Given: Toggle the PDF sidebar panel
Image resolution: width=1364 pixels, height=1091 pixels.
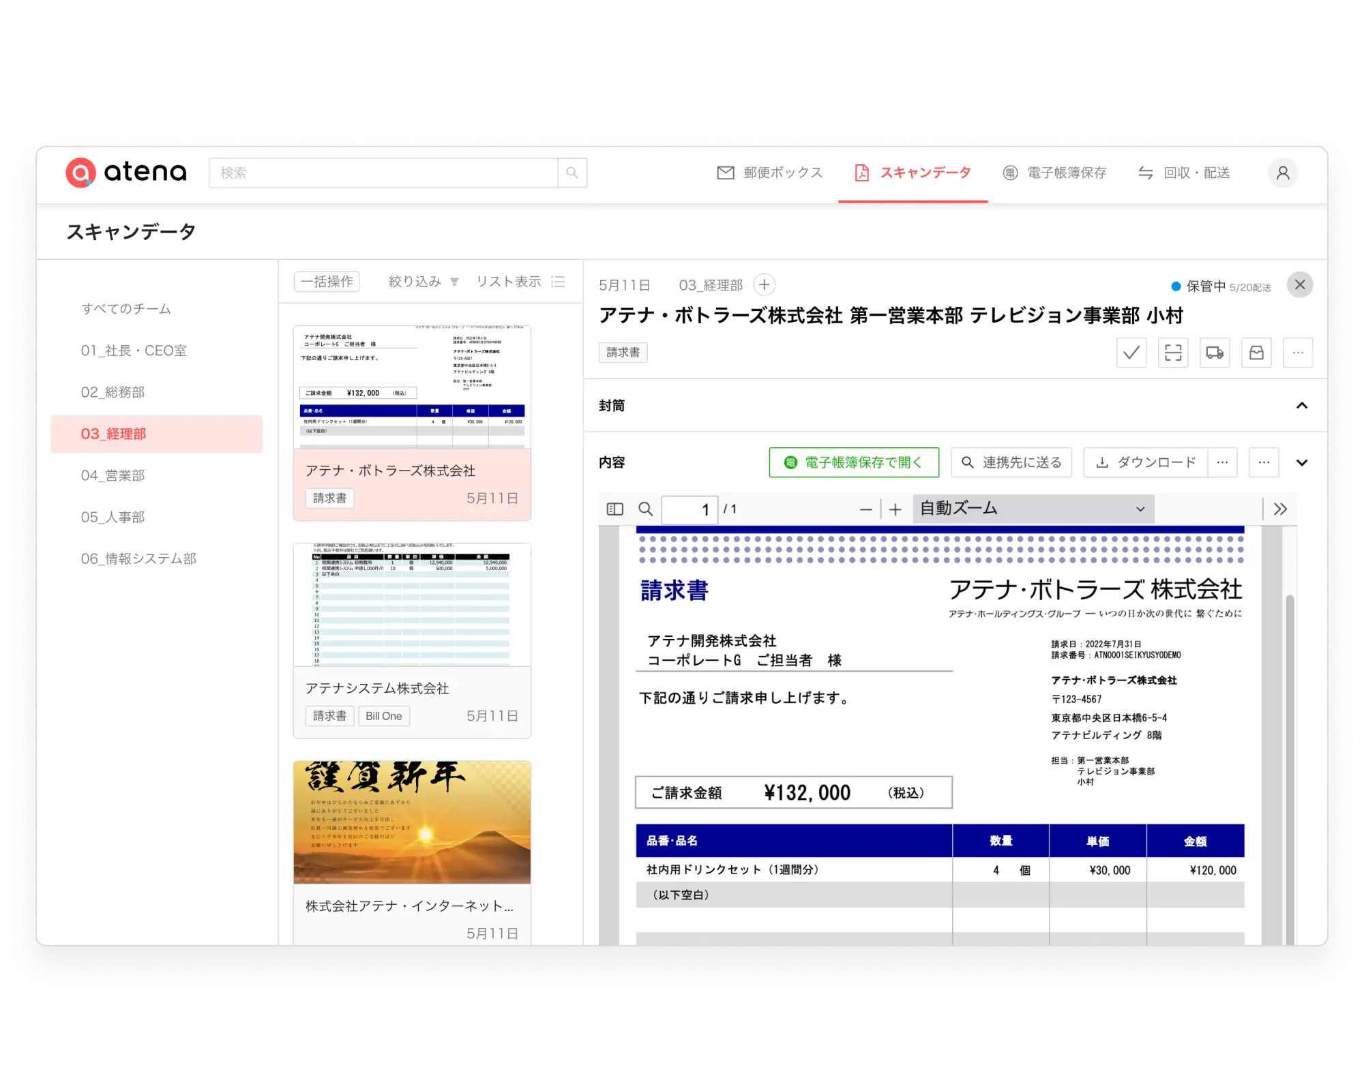Looking at the screenshot, I should 614,509.
